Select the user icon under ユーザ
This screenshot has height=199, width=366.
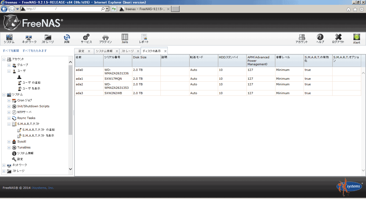[19, 77]
